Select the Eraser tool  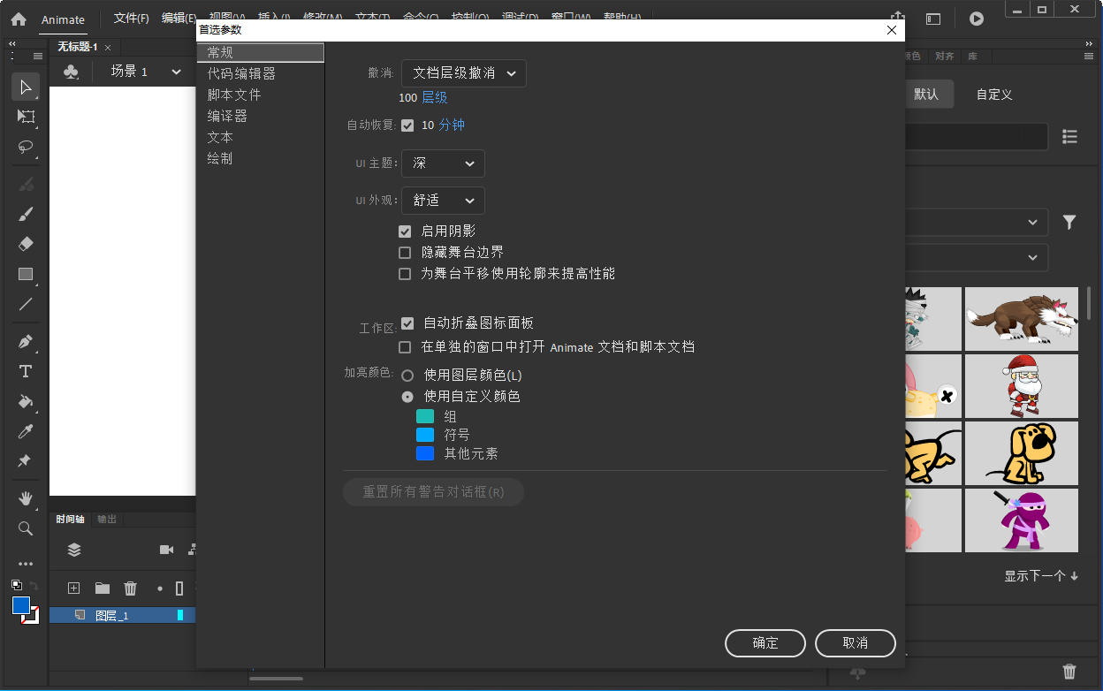pyautogui.click(x=26, y=243)
